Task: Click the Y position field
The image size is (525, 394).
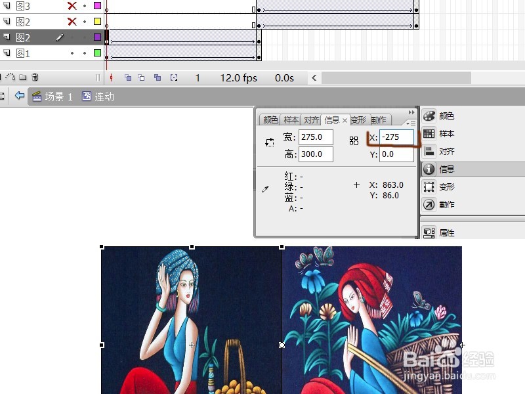Action: pos(396,154)
